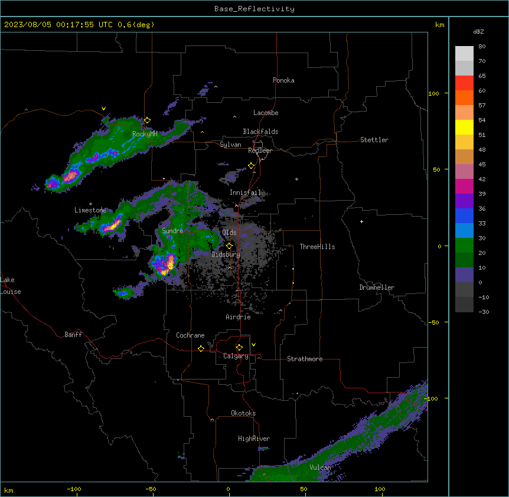Click the -50 tick on the vertical axis
509x497 pixels.
point(433,322)
